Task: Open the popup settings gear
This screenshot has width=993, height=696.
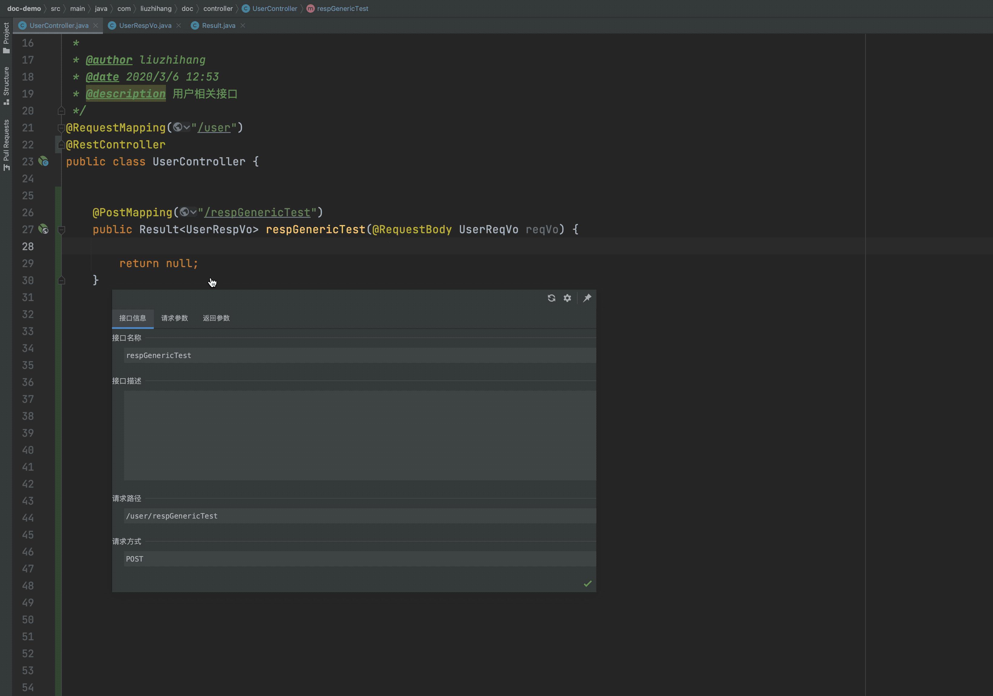Action: pos(567,298)
